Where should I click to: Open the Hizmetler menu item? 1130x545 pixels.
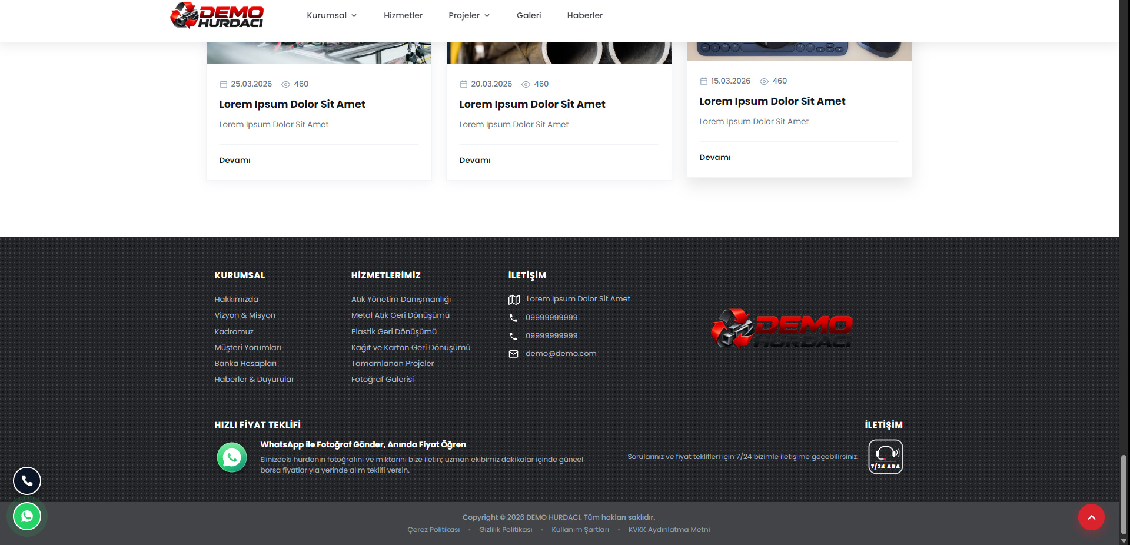point(403,15)
